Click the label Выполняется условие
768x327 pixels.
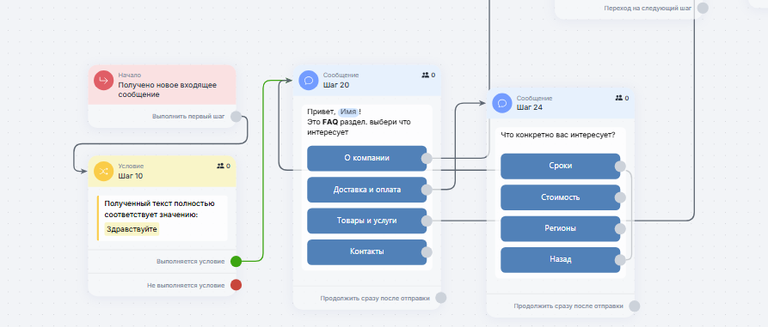191,262
